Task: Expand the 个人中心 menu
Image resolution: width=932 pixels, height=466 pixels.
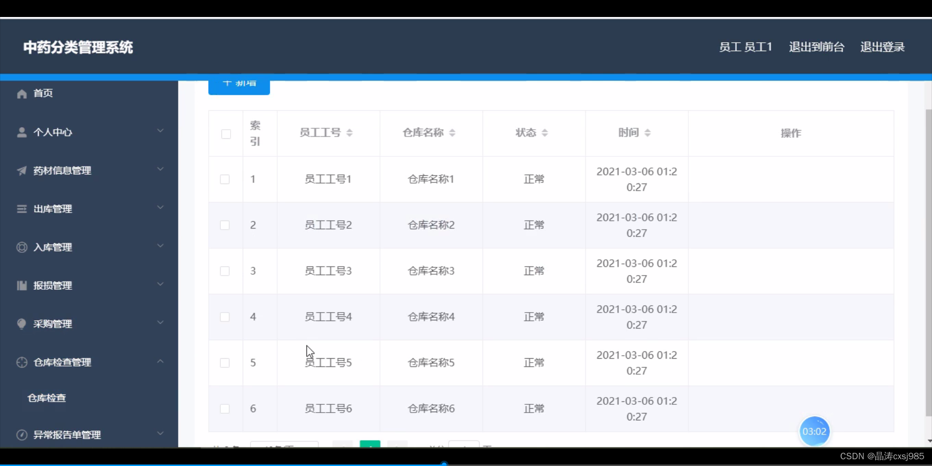Action: tap(160, 131)
